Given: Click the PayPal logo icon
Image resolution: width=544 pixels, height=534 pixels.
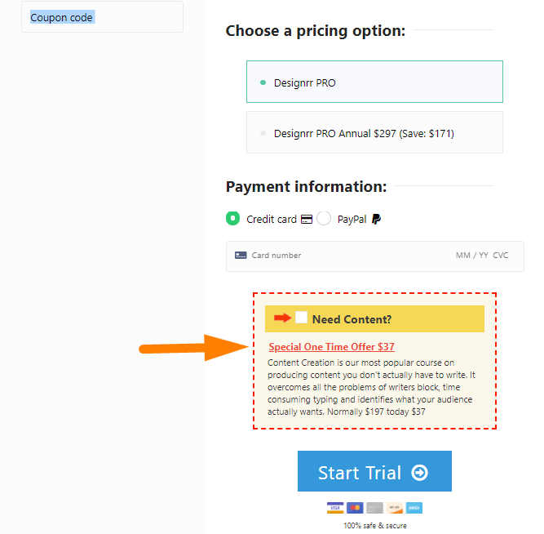Looking at the screenshot, I should tap(377, 219).
